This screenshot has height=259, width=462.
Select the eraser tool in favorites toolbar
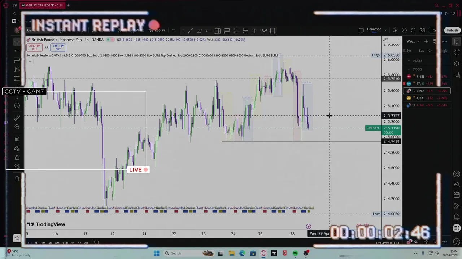pos(200,31)
